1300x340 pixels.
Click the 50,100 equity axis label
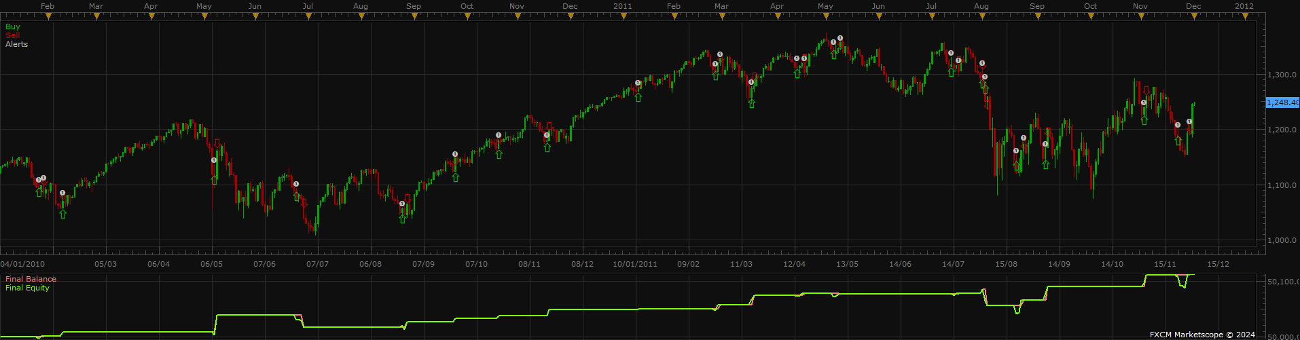point(1284,281)
